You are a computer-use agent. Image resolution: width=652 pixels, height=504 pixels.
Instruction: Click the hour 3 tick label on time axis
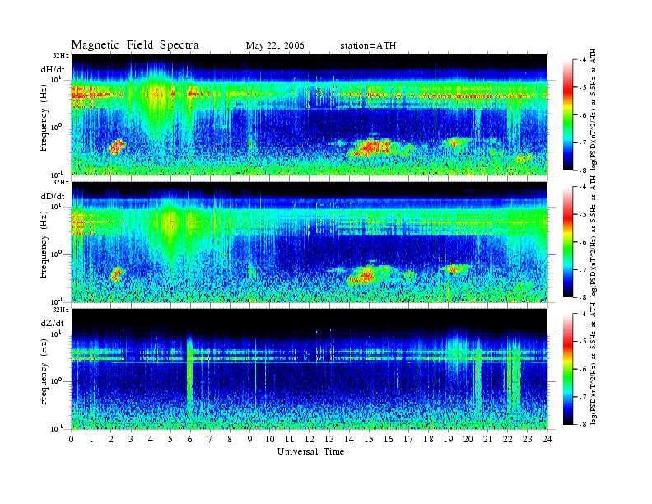(131, 439)
